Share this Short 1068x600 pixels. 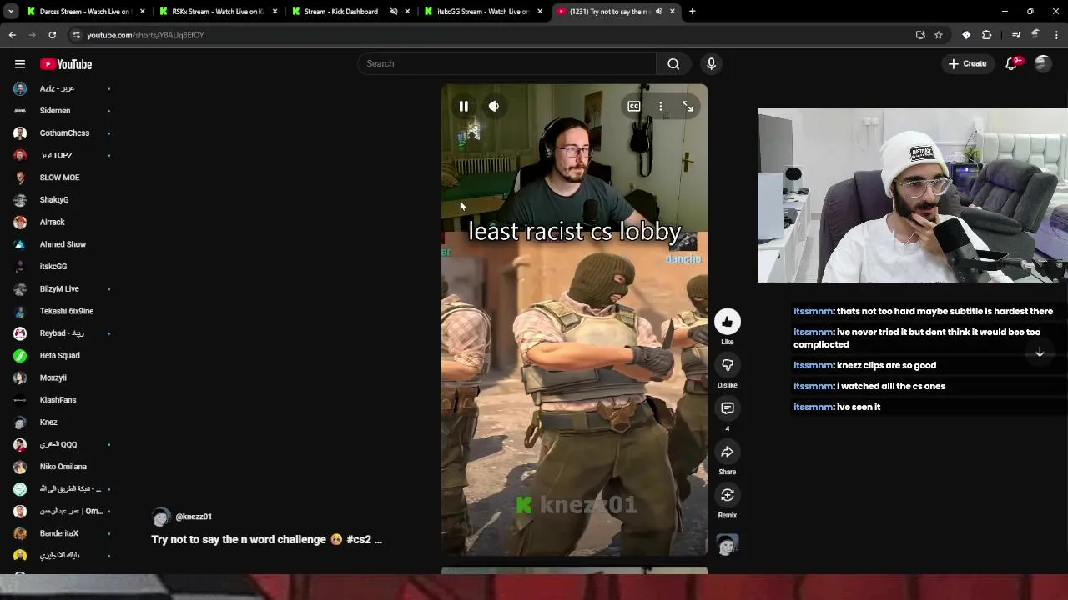point(727,452)
